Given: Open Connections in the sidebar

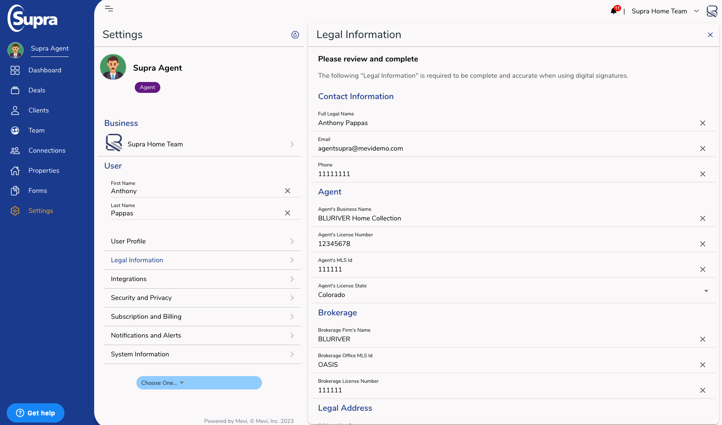Looking at the screenshot, I should (46, 151).
